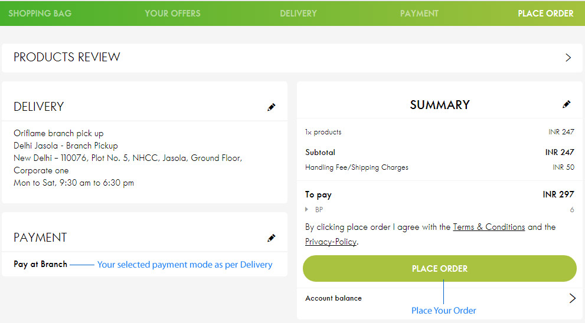
Task: Edit payment method with pencil icon
Action: tap(271, 238)
